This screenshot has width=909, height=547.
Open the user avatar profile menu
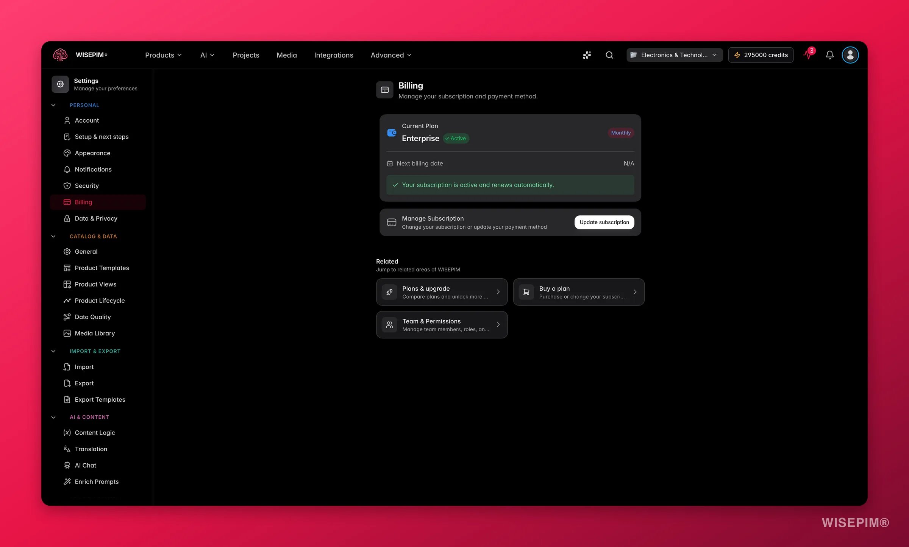pos(850,55)
